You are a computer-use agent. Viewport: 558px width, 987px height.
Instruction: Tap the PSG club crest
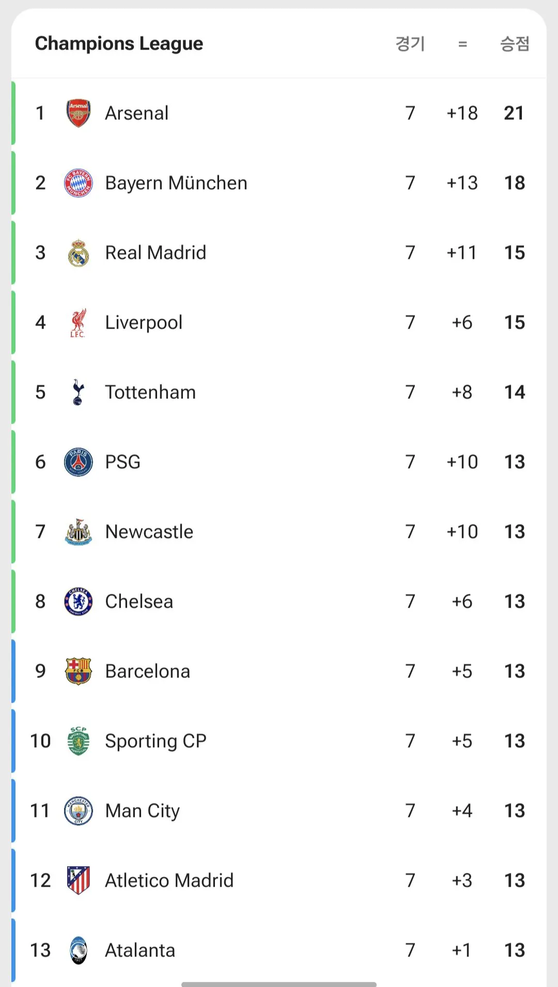click(x=79, y=462)
